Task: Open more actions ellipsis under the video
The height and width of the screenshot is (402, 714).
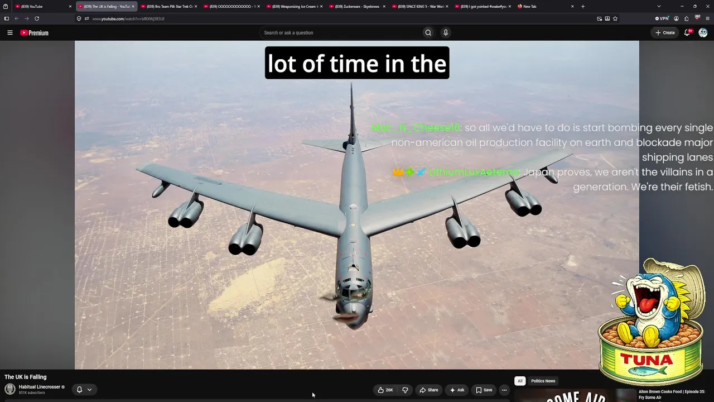Action: pos(504,390)
